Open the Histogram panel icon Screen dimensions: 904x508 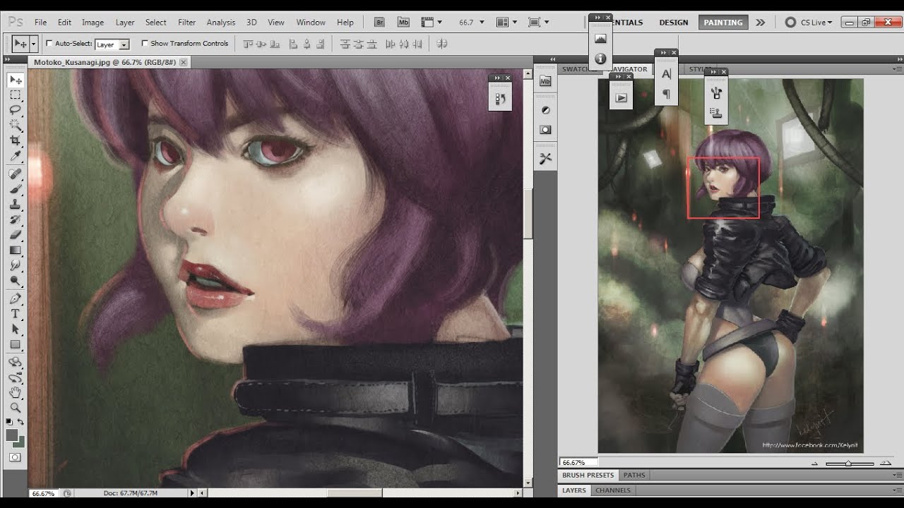600,39
